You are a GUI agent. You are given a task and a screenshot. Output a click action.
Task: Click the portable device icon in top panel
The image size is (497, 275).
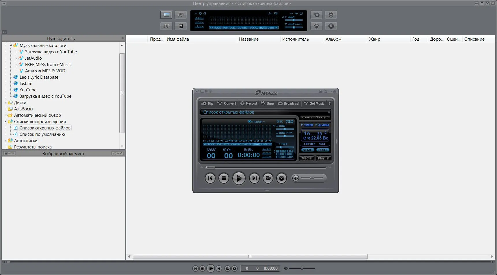point(181,26)
